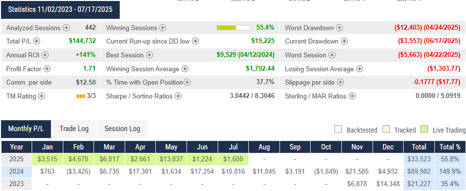Click the Winning Sessions percentage bar
The height and width of the screenshot is (191, 466).
(x=234, y=28)
